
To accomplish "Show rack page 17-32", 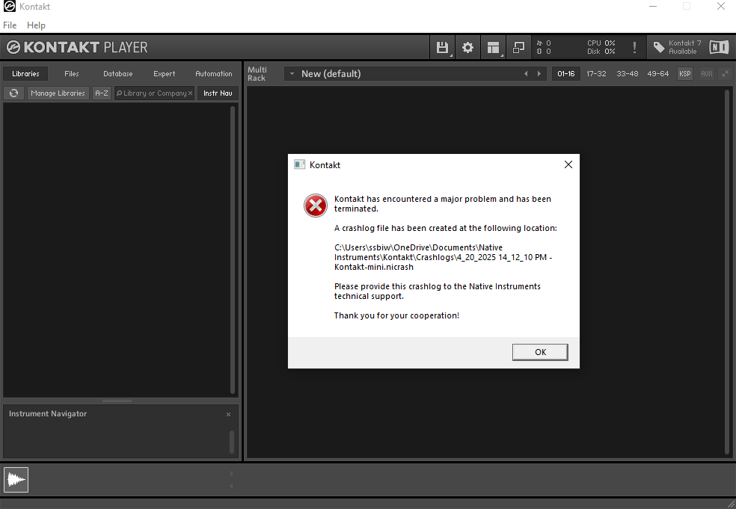I will 596,74.
